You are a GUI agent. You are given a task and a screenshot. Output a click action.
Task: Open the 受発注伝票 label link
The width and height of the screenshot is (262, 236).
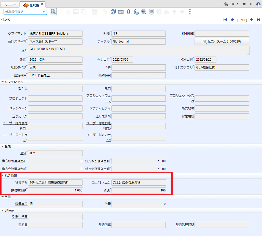pos(20,217)
